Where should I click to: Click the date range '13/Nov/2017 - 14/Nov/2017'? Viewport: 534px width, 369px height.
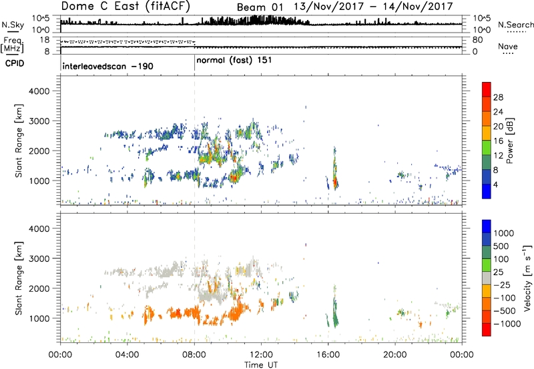coord(374,7)
